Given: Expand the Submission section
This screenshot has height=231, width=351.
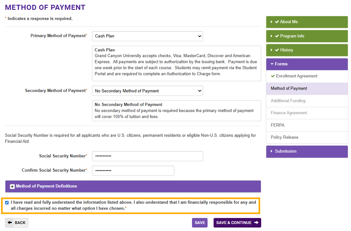Looking at the screenshot, I should (x=285, y=151).
